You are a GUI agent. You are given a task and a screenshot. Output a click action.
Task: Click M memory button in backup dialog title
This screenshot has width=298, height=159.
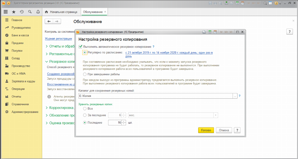pyautogui.click(x=221, y=32)
